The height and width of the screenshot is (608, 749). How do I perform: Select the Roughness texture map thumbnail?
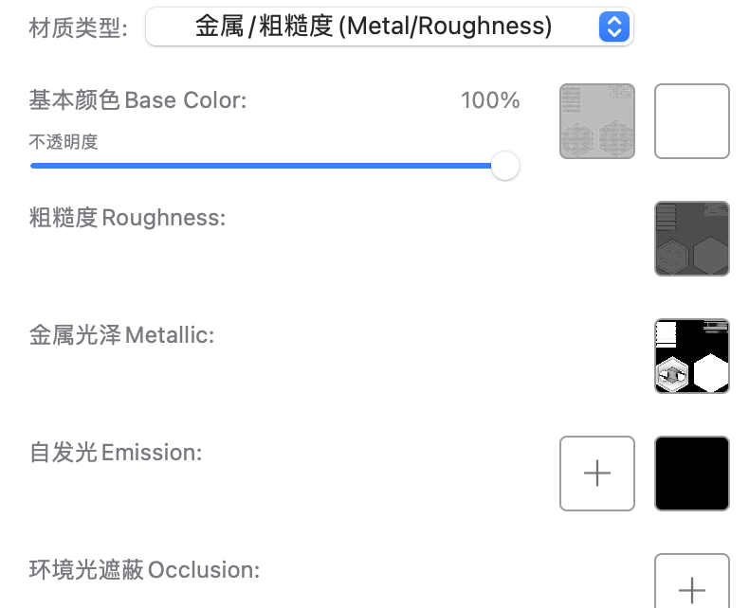point(692,239)
